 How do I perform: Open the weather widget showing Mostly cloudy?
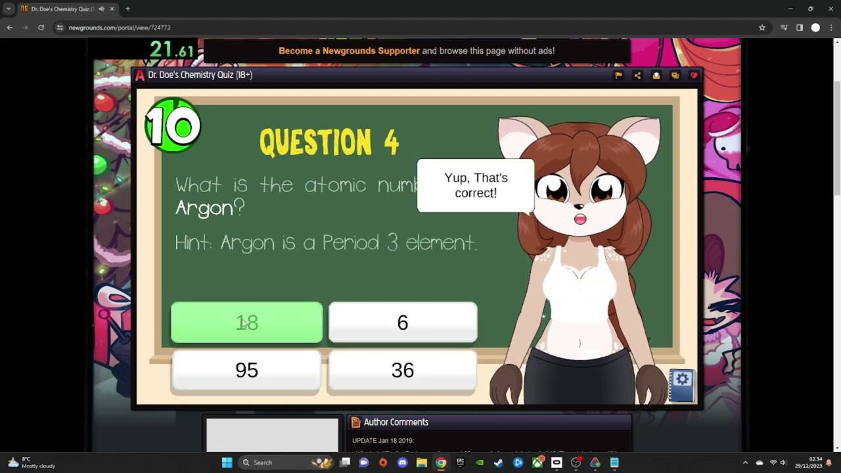pos(32,462)
